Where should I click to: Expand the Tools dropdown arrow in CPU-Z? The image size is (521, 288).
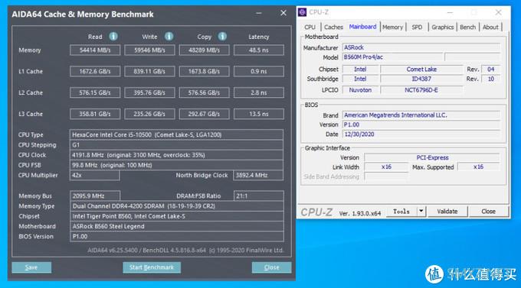[x=421, y=211]
